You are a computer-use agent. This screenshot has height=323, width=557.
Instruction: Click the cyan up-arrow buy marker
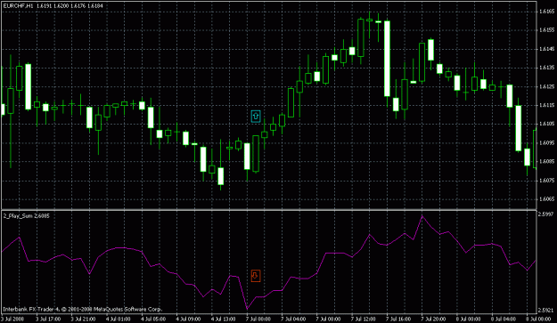(x=256, y=117)
